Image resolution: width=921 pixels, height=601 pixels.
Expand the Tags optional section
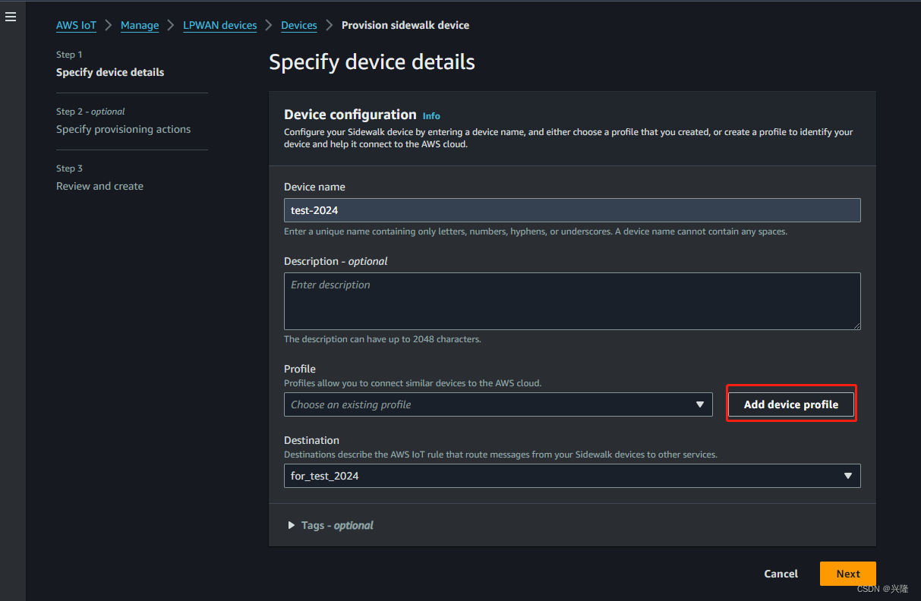pos(330,525)
